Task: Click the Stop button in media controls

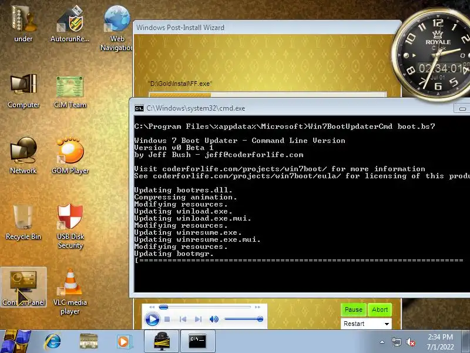Action: pyautogui.click(x=167, y=319)
